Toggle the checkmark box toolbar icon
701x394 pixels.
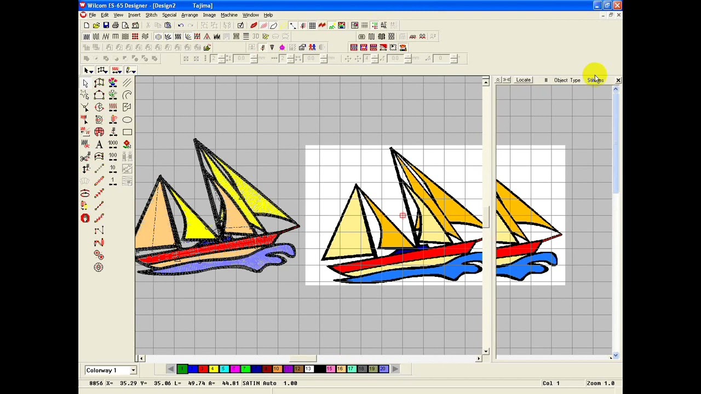(x=240, y=25)
